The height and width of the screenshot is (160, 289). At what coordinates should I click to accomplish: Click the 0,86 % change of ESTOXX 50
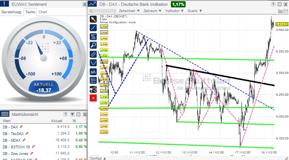(x=81, y=147)
